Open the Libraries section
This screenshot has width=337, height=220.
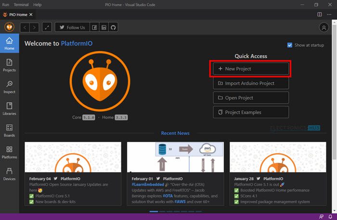click(x=9, y=109)
